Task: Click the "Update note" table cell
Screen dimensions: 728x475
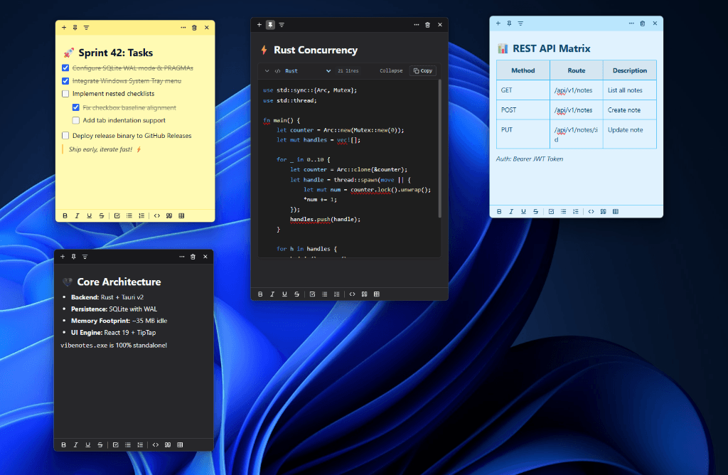Action: [630, 134]
